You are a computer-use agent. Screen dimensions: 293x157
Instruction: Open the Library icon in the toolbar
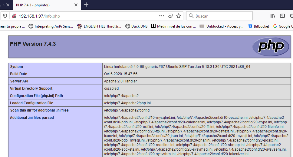click(273, 16)
